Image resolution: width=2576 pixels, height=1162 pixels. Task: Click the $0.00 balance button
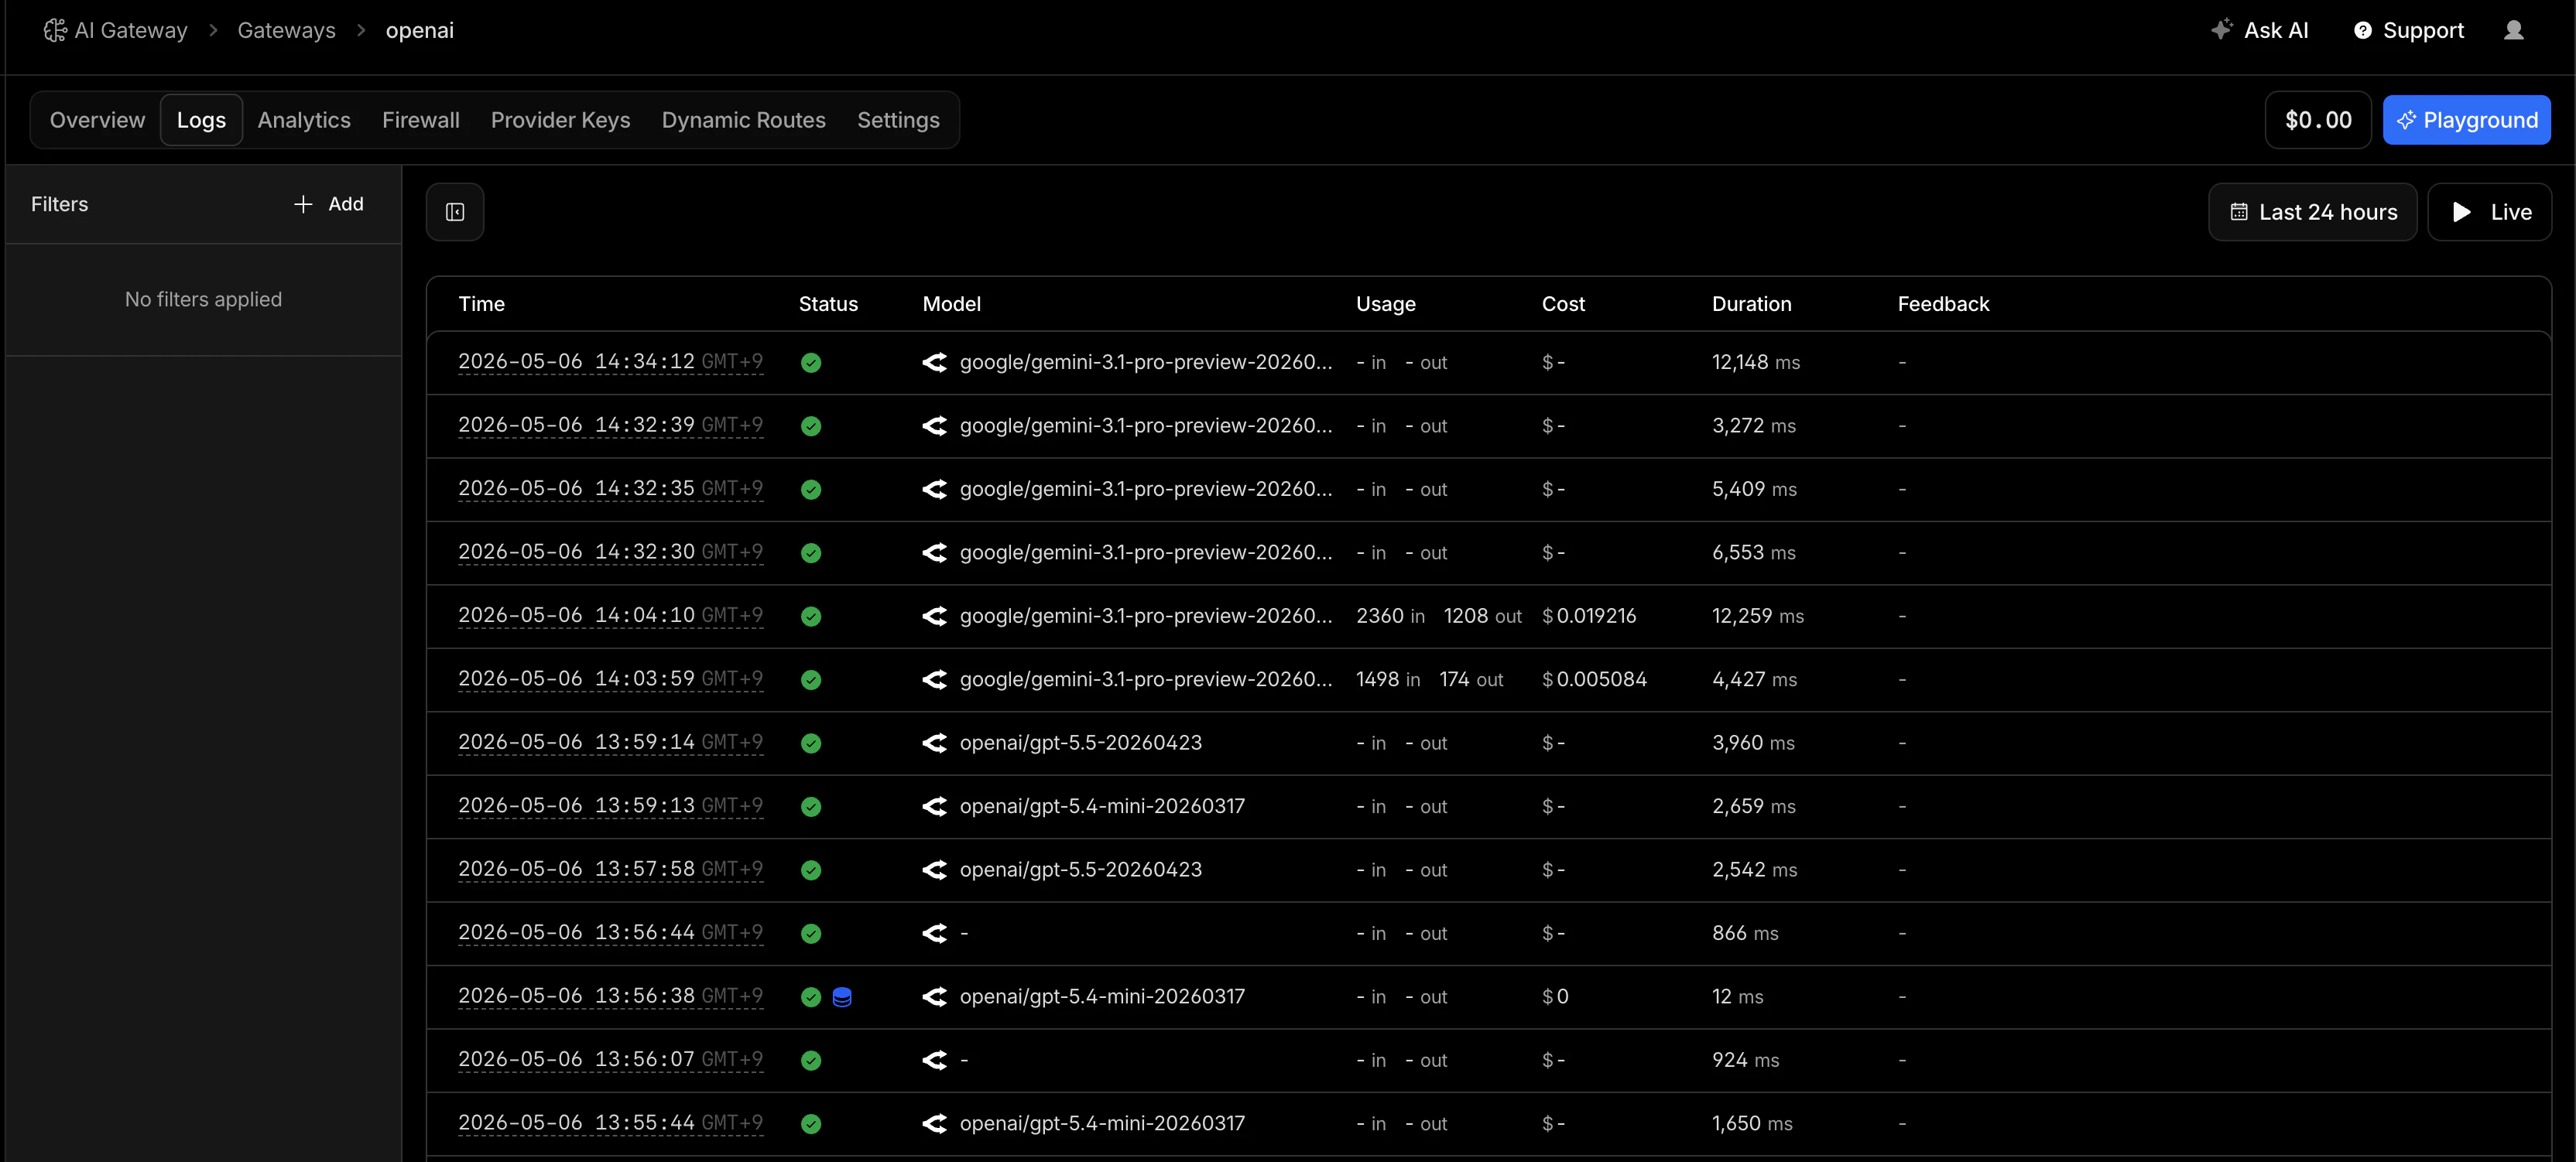pyautogui.click(x=2318, y=120)
